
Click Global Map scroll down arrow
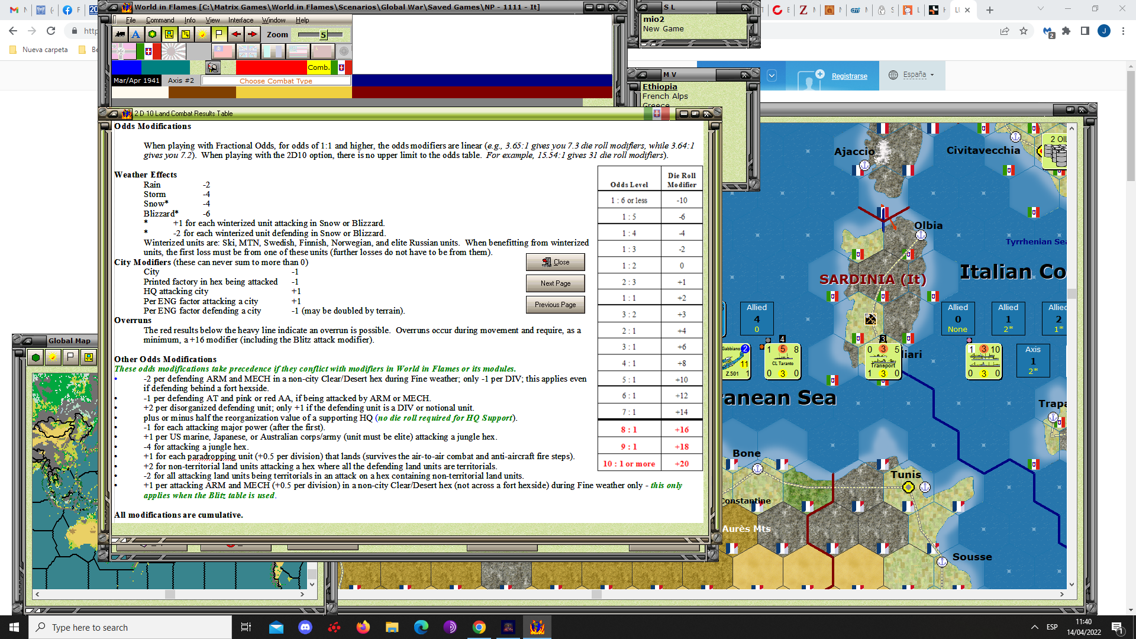click(x=312, y=584)
